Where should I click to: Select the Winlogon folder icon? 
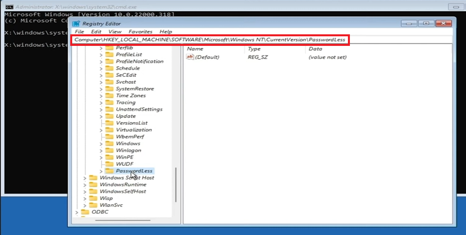click(x=110, y=150)
